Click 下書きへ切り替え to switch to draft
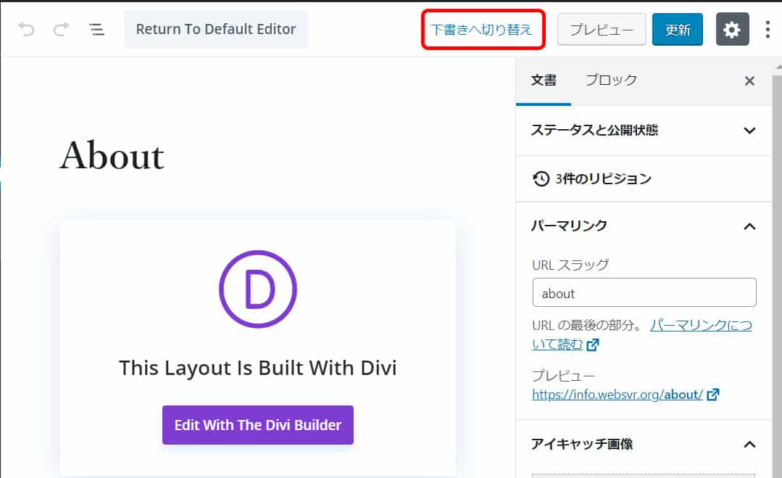 point(482,30)
